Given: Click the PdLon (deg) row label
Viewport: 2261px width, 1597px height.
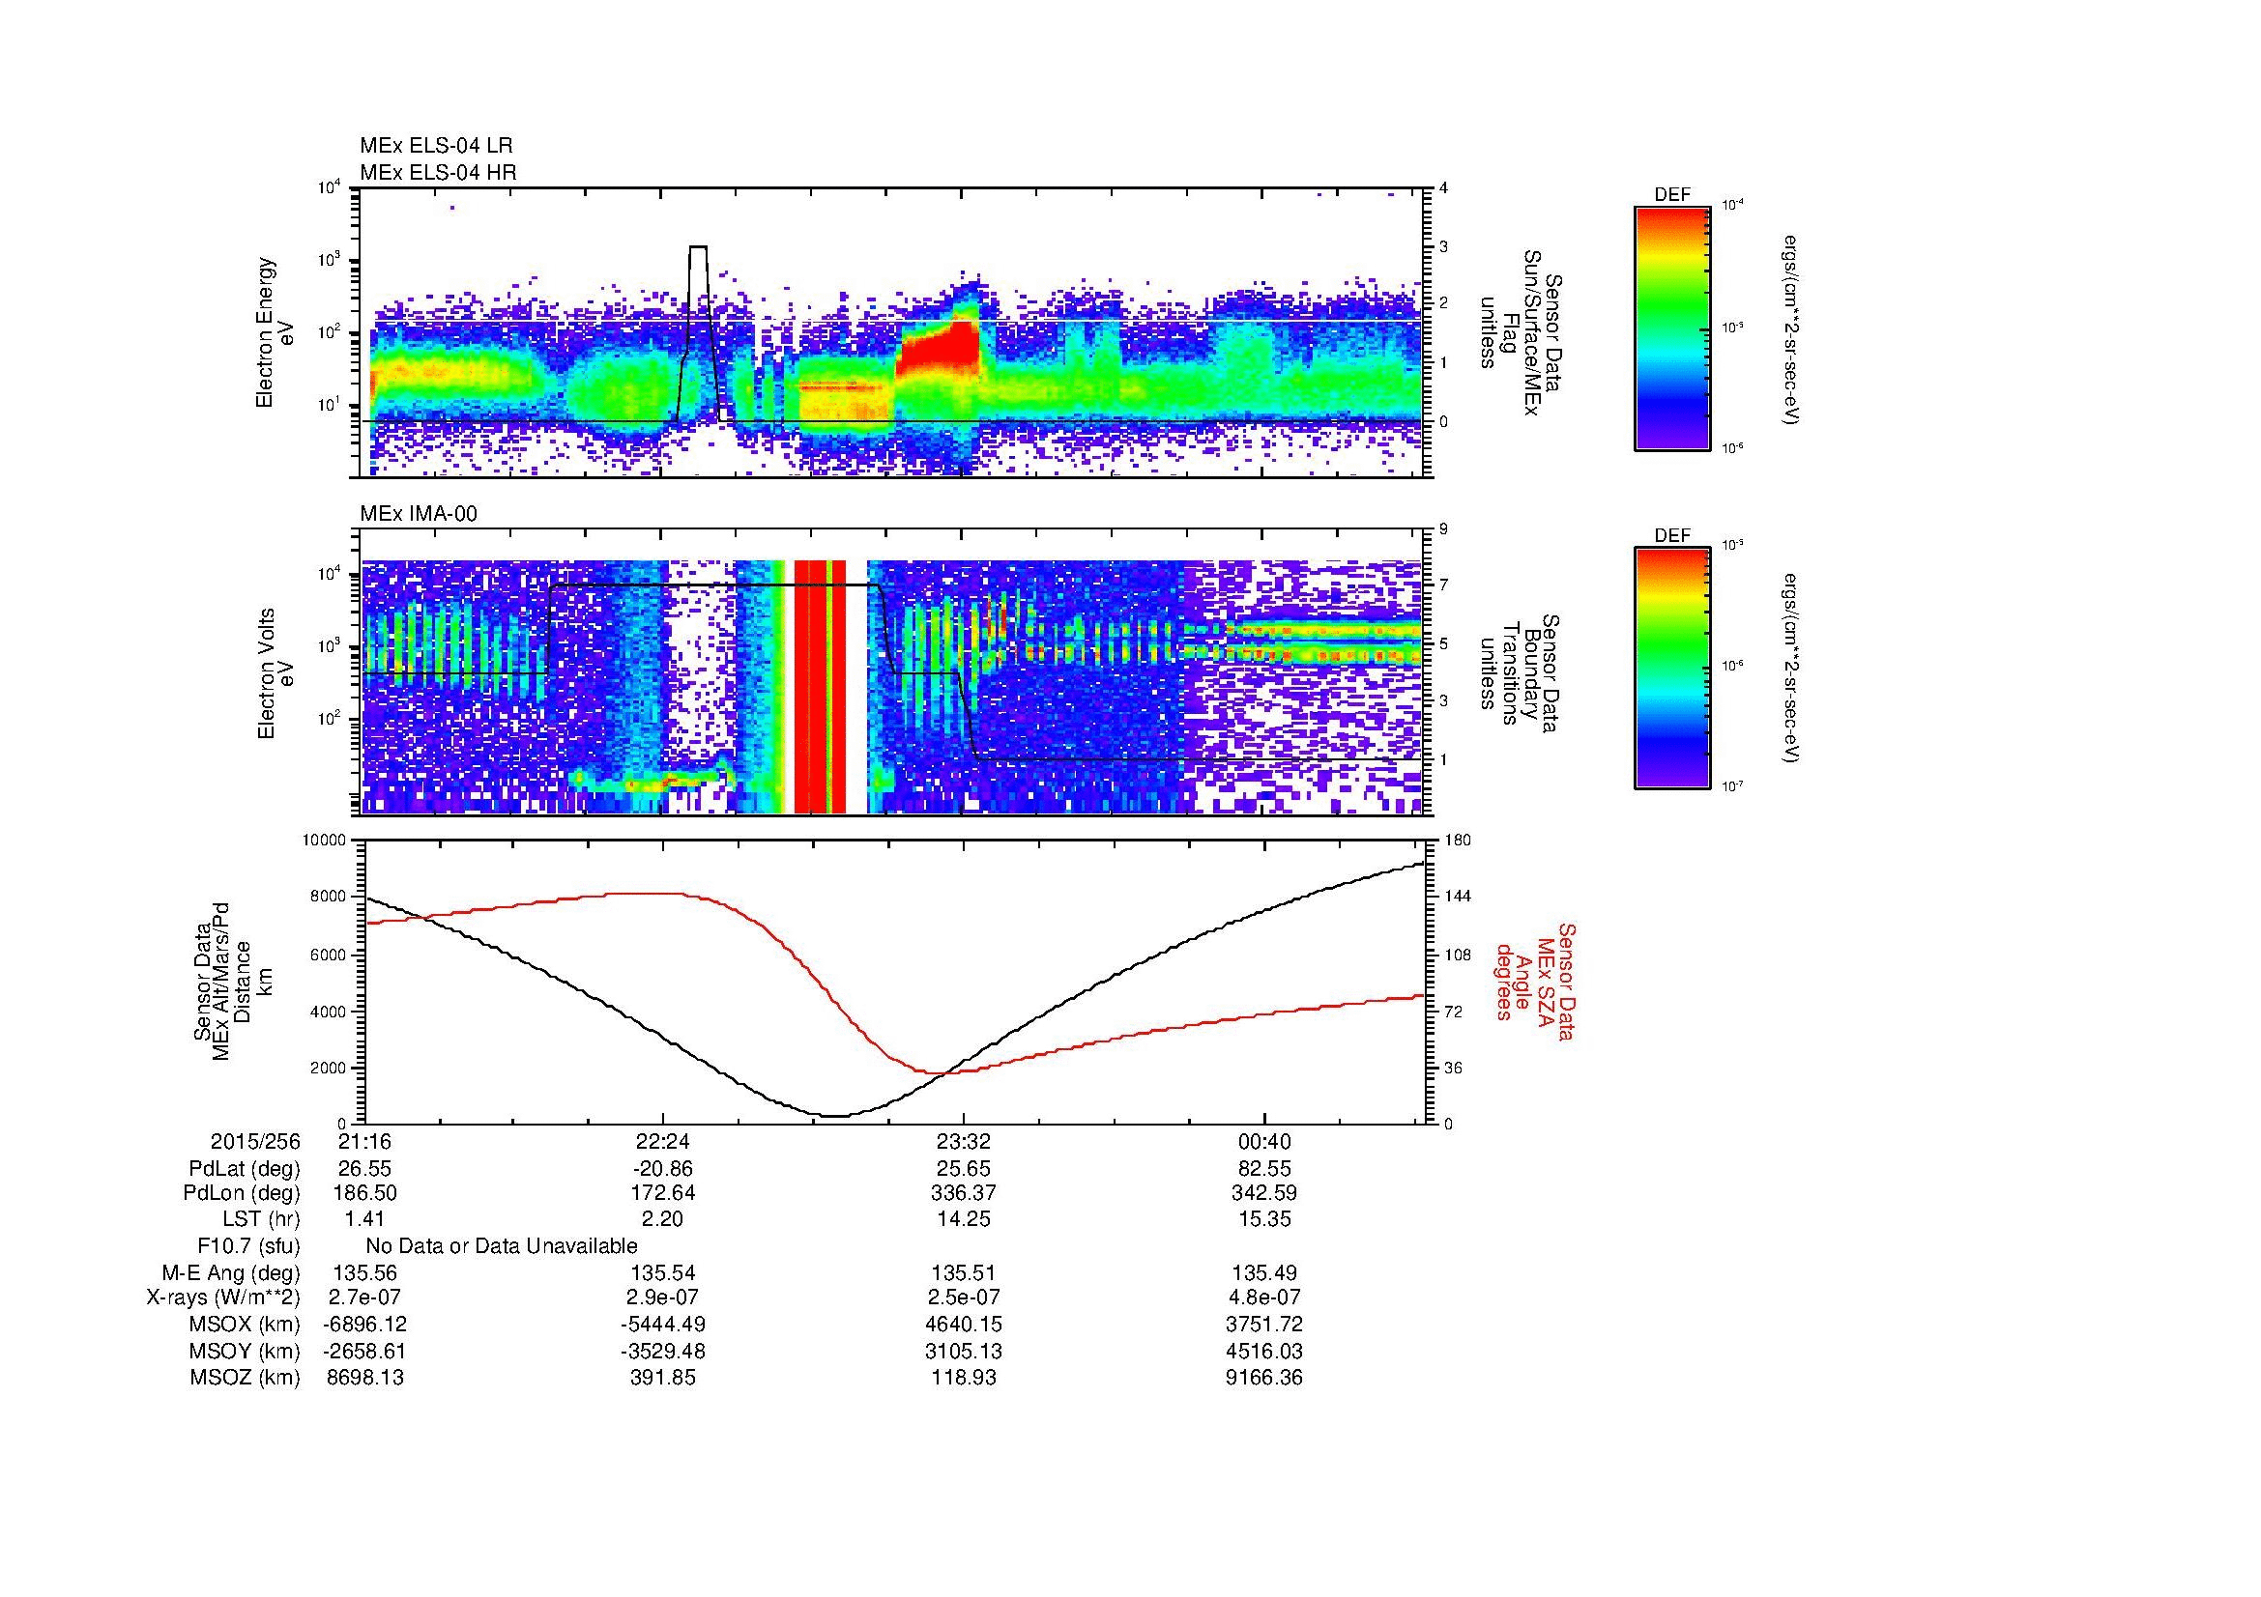Looking at the screenshot, I should [242, 1193].
